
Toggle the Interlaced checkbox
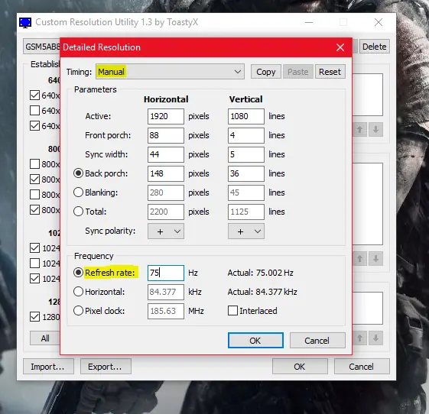pyautogui.click(x=232, y=311)
